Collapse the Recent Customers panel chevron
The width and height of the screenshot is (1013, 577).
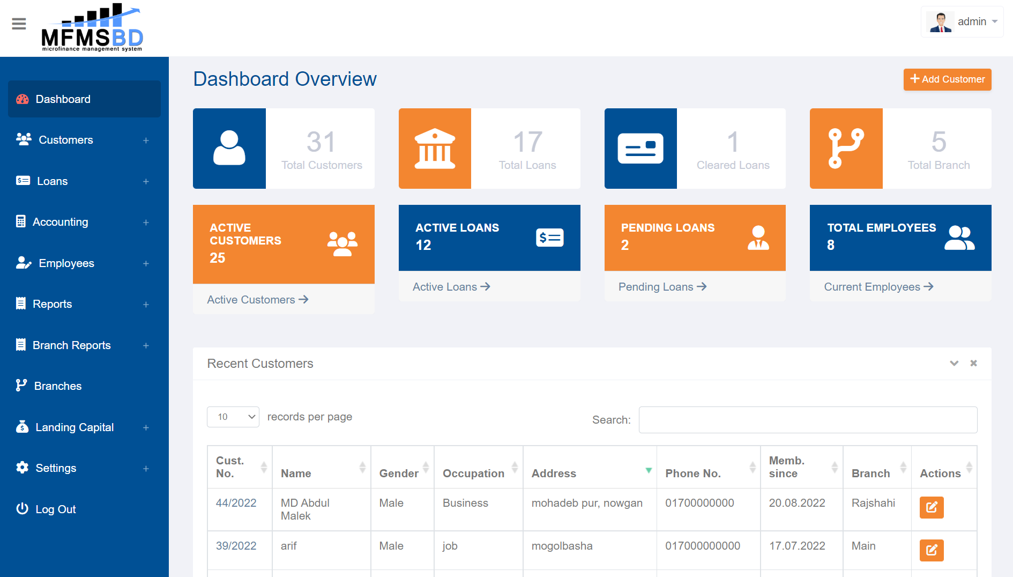[954, 363]
